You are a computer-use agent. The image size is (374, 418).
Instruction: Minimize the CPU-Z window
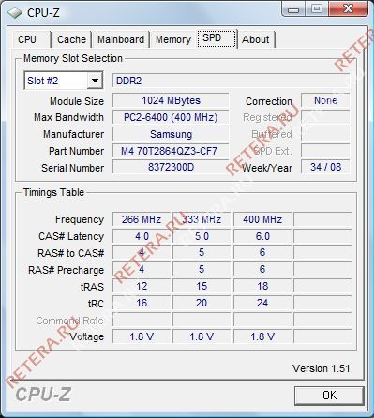pos(293,9)
